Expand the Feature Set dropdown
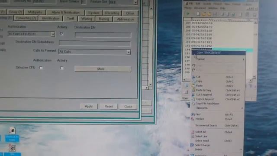The height and width of the screenshot is (156, 277). pos(135,3)
